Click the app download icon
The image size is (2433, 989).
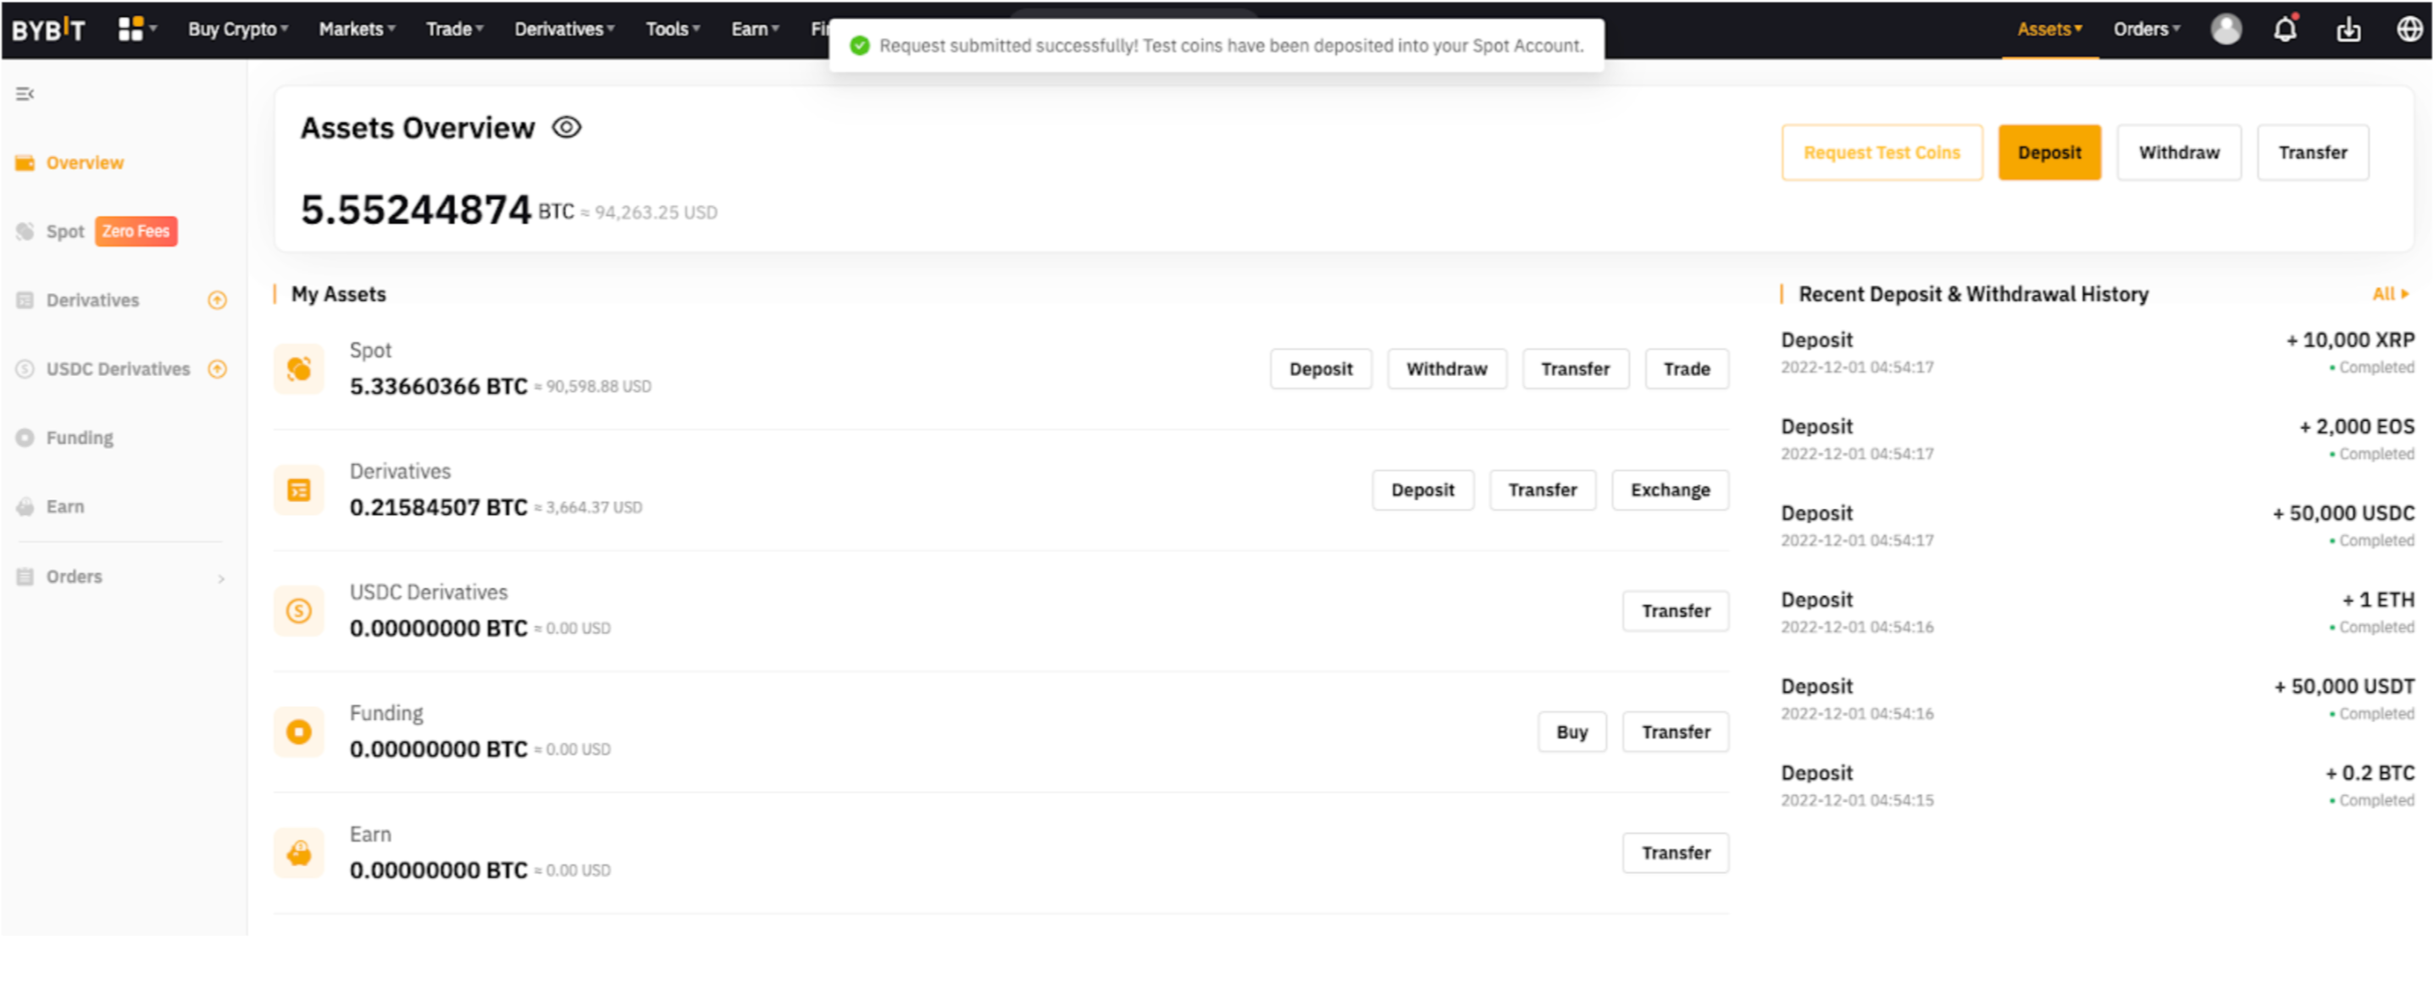coord(2348,30)
